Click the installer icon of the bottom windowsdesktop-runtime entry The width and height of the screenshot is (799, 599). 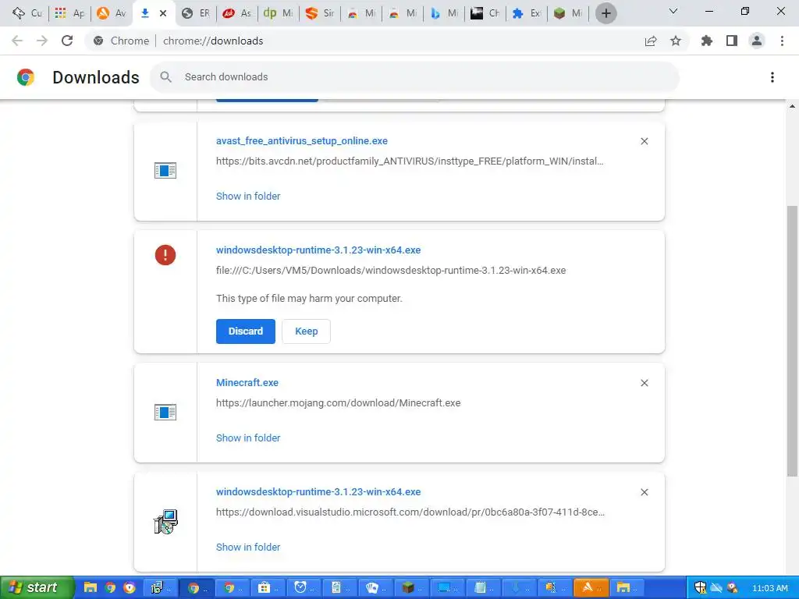165,522
